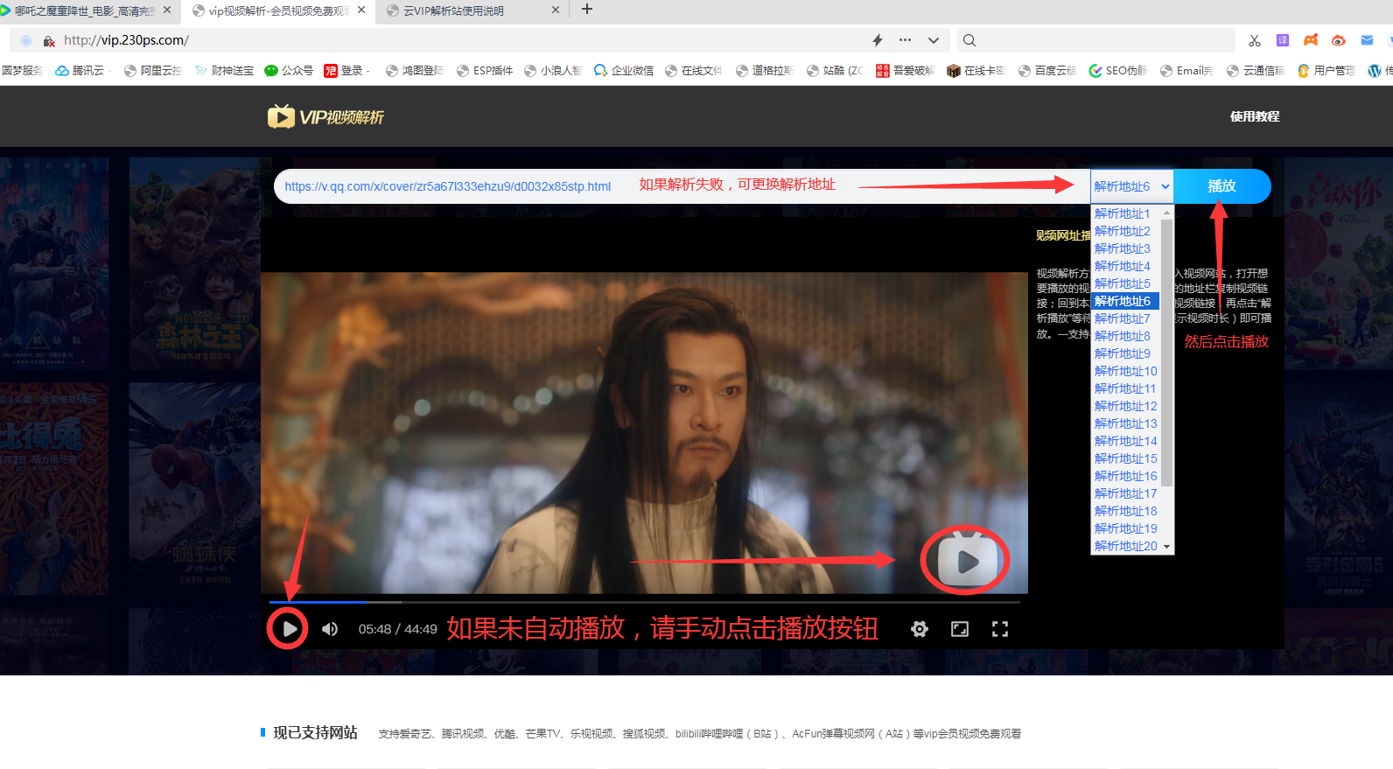Click the VIP视频解析 site logo

coord(325,116)
